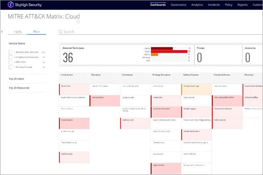This screenshot has width=263, height=175.
Task: Switch to the Insights tab
Action: click(x=18, y=32)
